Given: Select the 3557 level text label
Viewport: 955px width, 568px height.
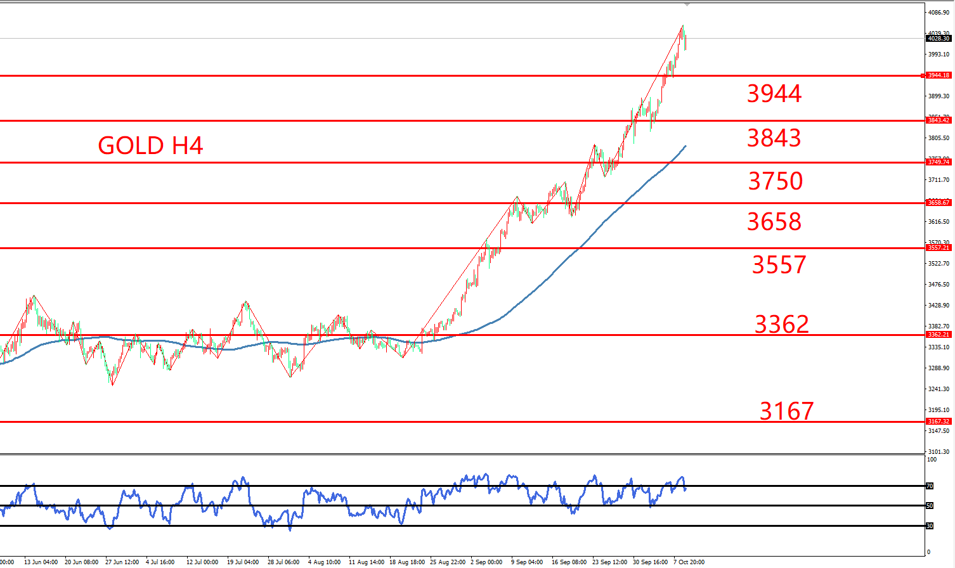Looking at the screenshot, I should coord(779,265).
